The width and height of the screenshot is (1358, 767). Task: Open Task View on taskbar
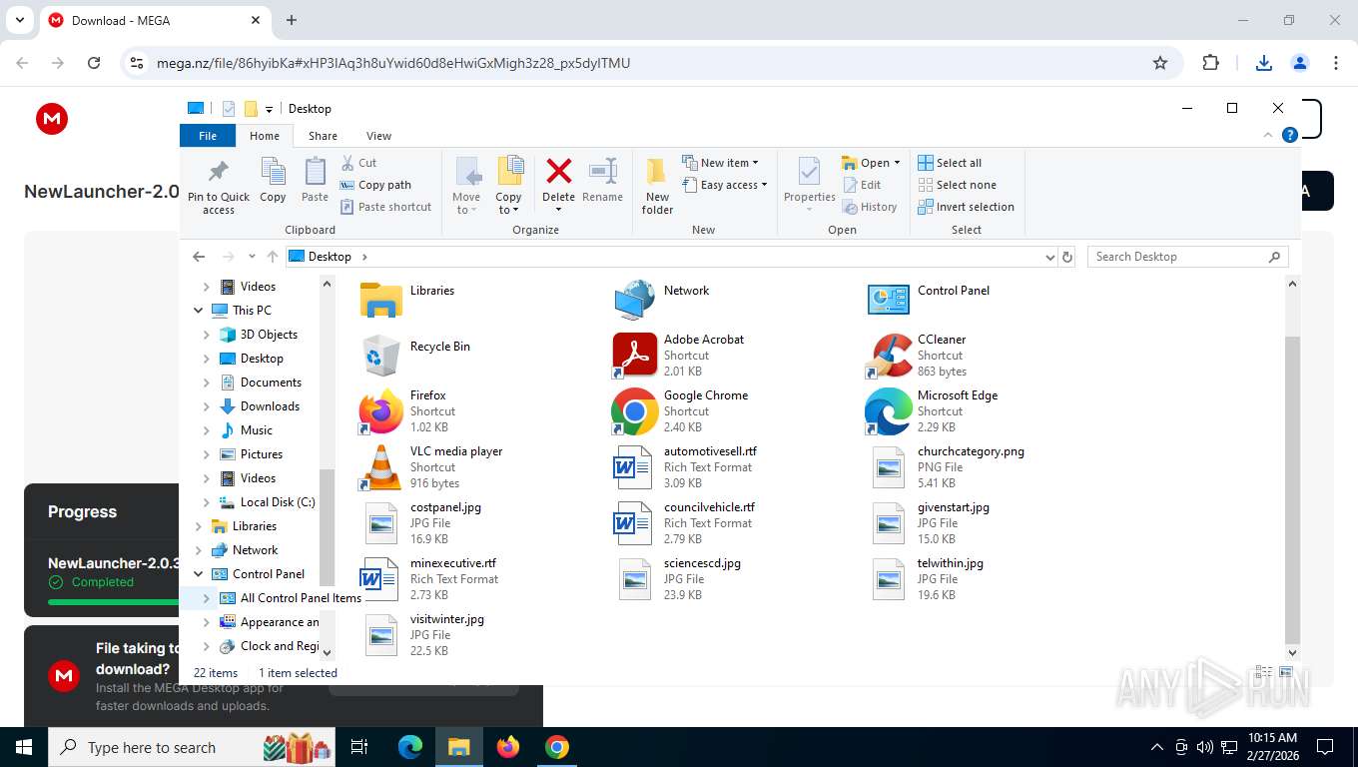pos(359,747)
